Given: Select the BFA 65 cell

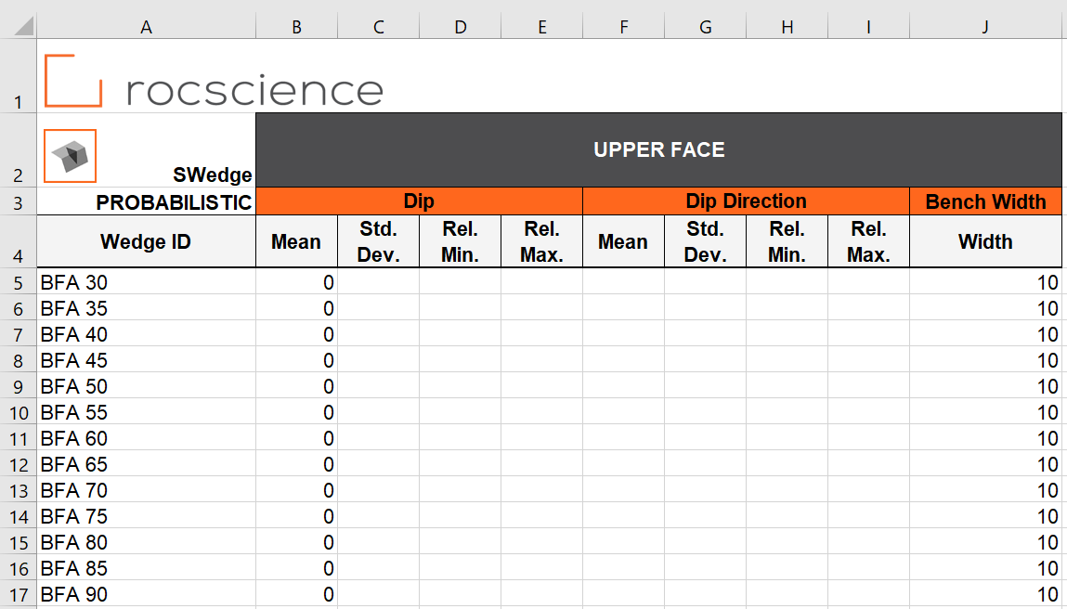Looking at the screenshot, I should tap(147, 463).
